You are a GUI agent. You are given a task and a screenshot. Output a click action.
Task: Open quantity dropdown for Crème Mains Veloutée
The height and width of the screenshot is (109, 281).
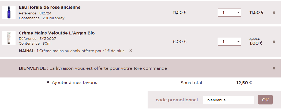(x=230, y=42)
